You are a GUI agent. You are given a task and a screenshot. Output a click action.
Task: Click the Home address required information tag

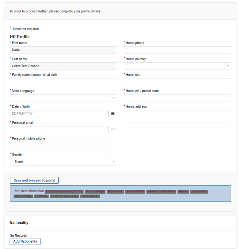tap(90, 196)
